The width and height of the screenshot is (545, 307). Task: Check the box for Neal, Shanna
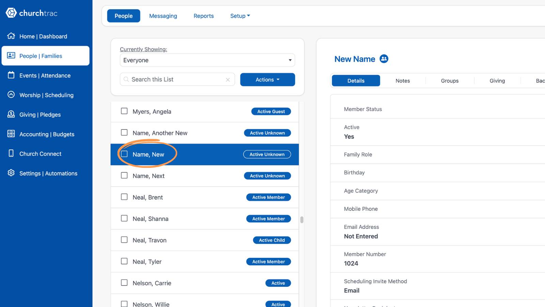(124, 218)
